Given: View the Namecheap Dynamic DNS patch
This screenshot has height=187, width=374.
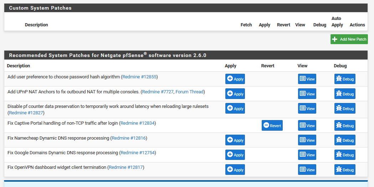Looking at the screenshot, I should 307,140.
